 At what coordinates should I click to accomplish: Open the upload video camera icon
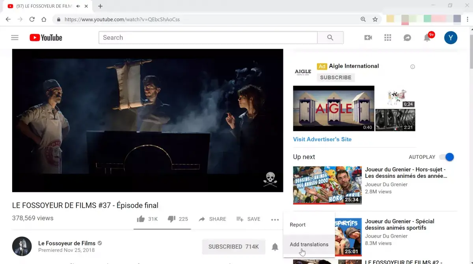coord(368,38)
